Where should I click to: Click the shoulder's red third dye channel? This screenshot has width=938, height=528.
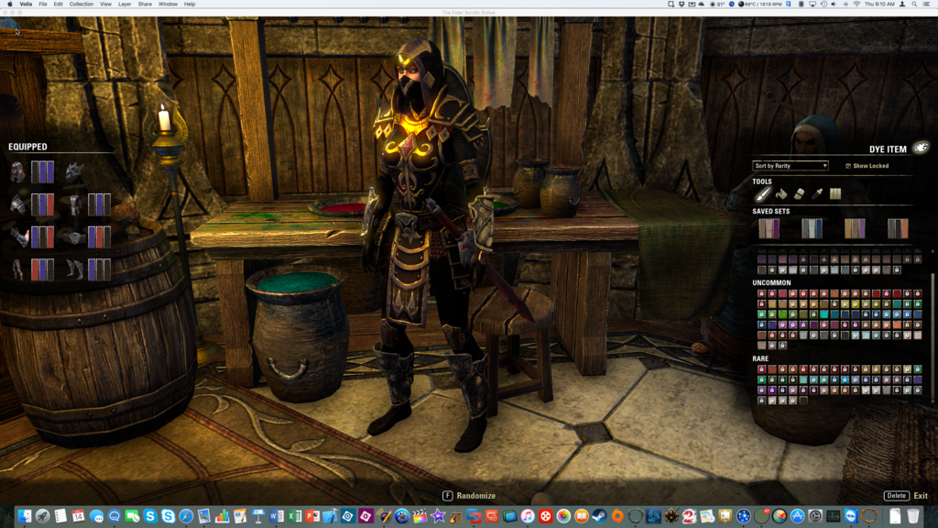click(x=50, y=204)
